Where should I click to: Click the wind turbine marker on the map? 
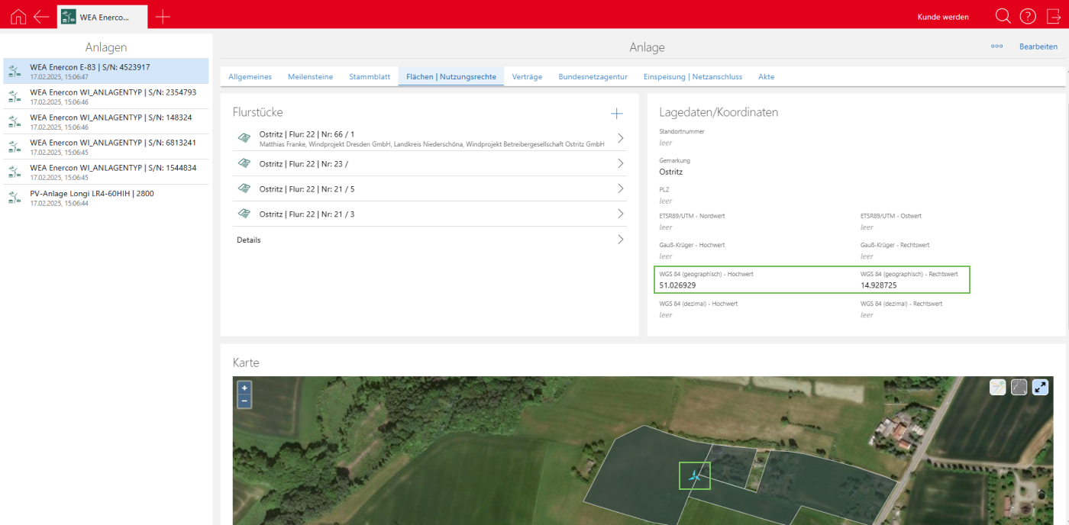click(x=694, y=476)
